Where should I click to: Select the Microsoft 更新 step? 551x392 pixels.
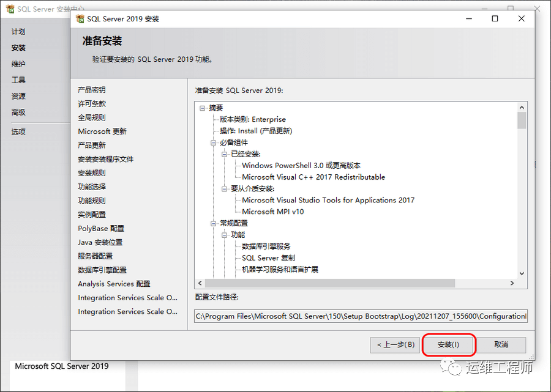click(102, 131)
